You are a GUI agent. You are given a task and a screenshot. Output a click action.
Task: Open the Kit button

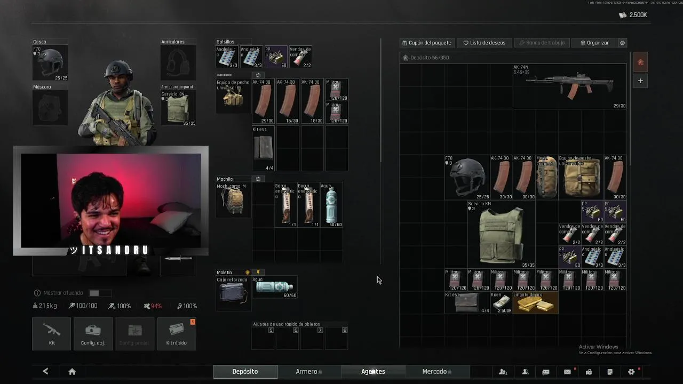click(52, 334)
